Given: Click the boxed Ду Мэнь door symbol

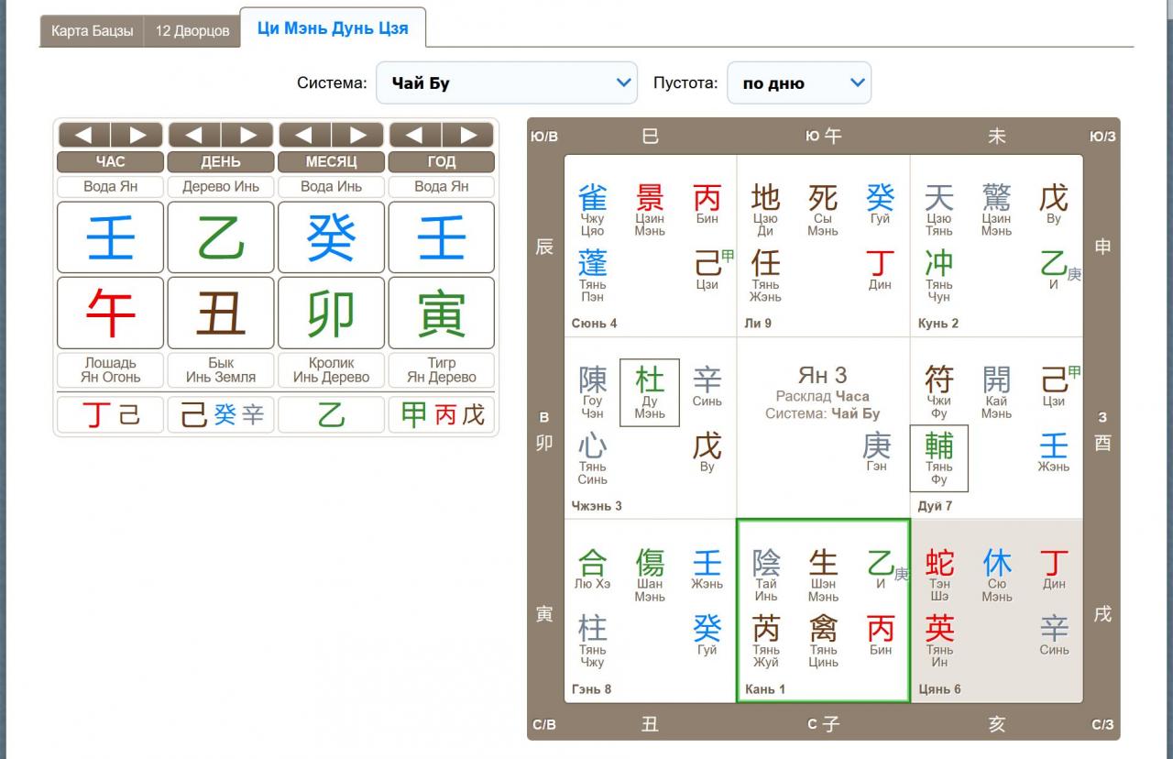Looking at the screenshot, I should [650, 392].
